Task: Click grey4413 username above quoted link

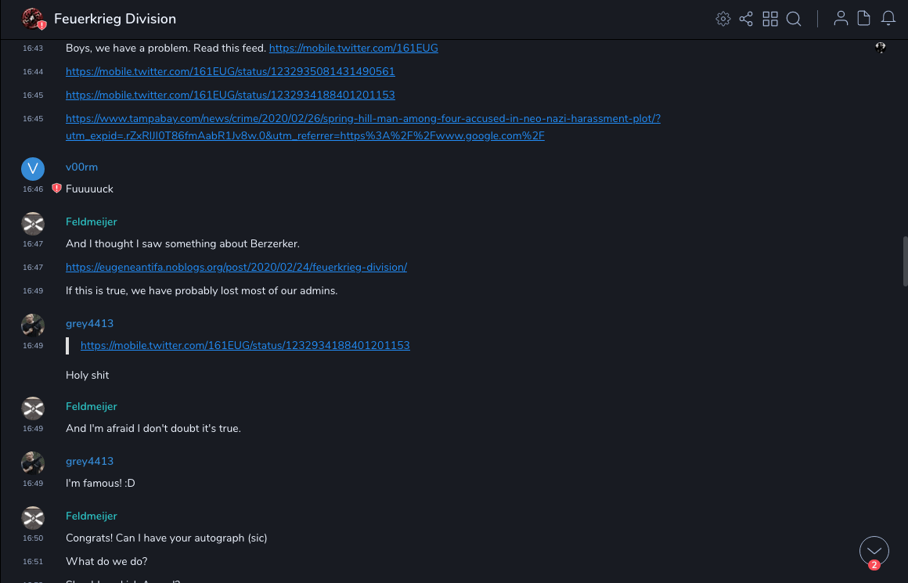Action: point(89,324)
